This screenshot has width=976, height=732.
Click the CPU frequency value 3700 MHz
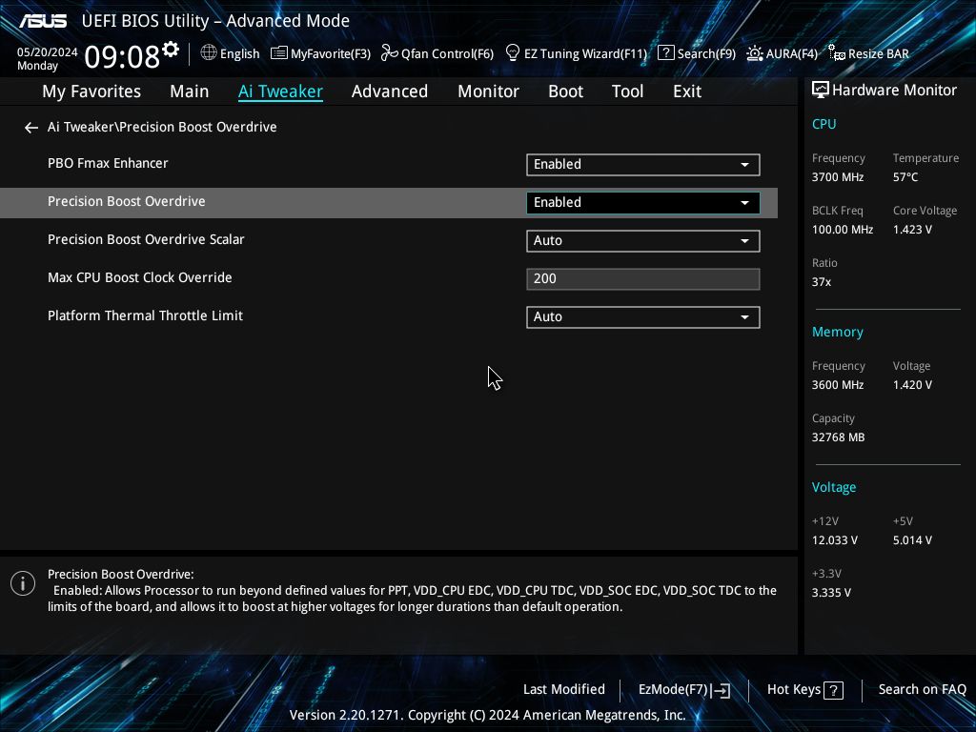837,177
